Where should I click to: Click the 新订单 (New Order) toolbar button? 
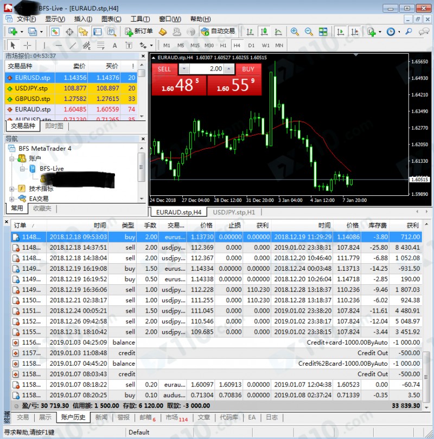[139, 31]
